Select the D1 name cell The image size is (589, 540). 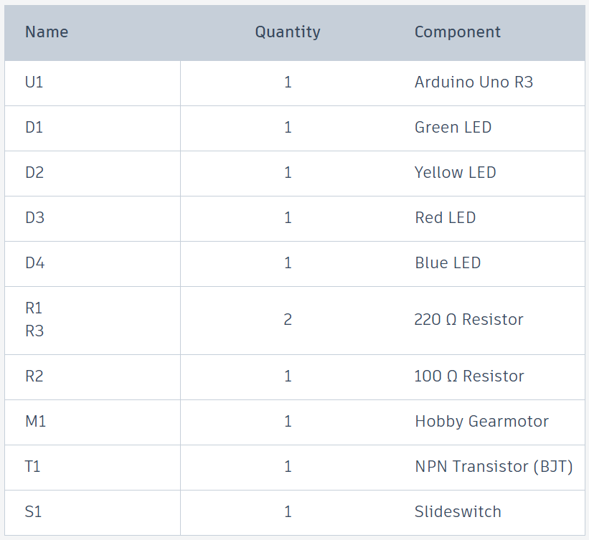pos(34,128)
